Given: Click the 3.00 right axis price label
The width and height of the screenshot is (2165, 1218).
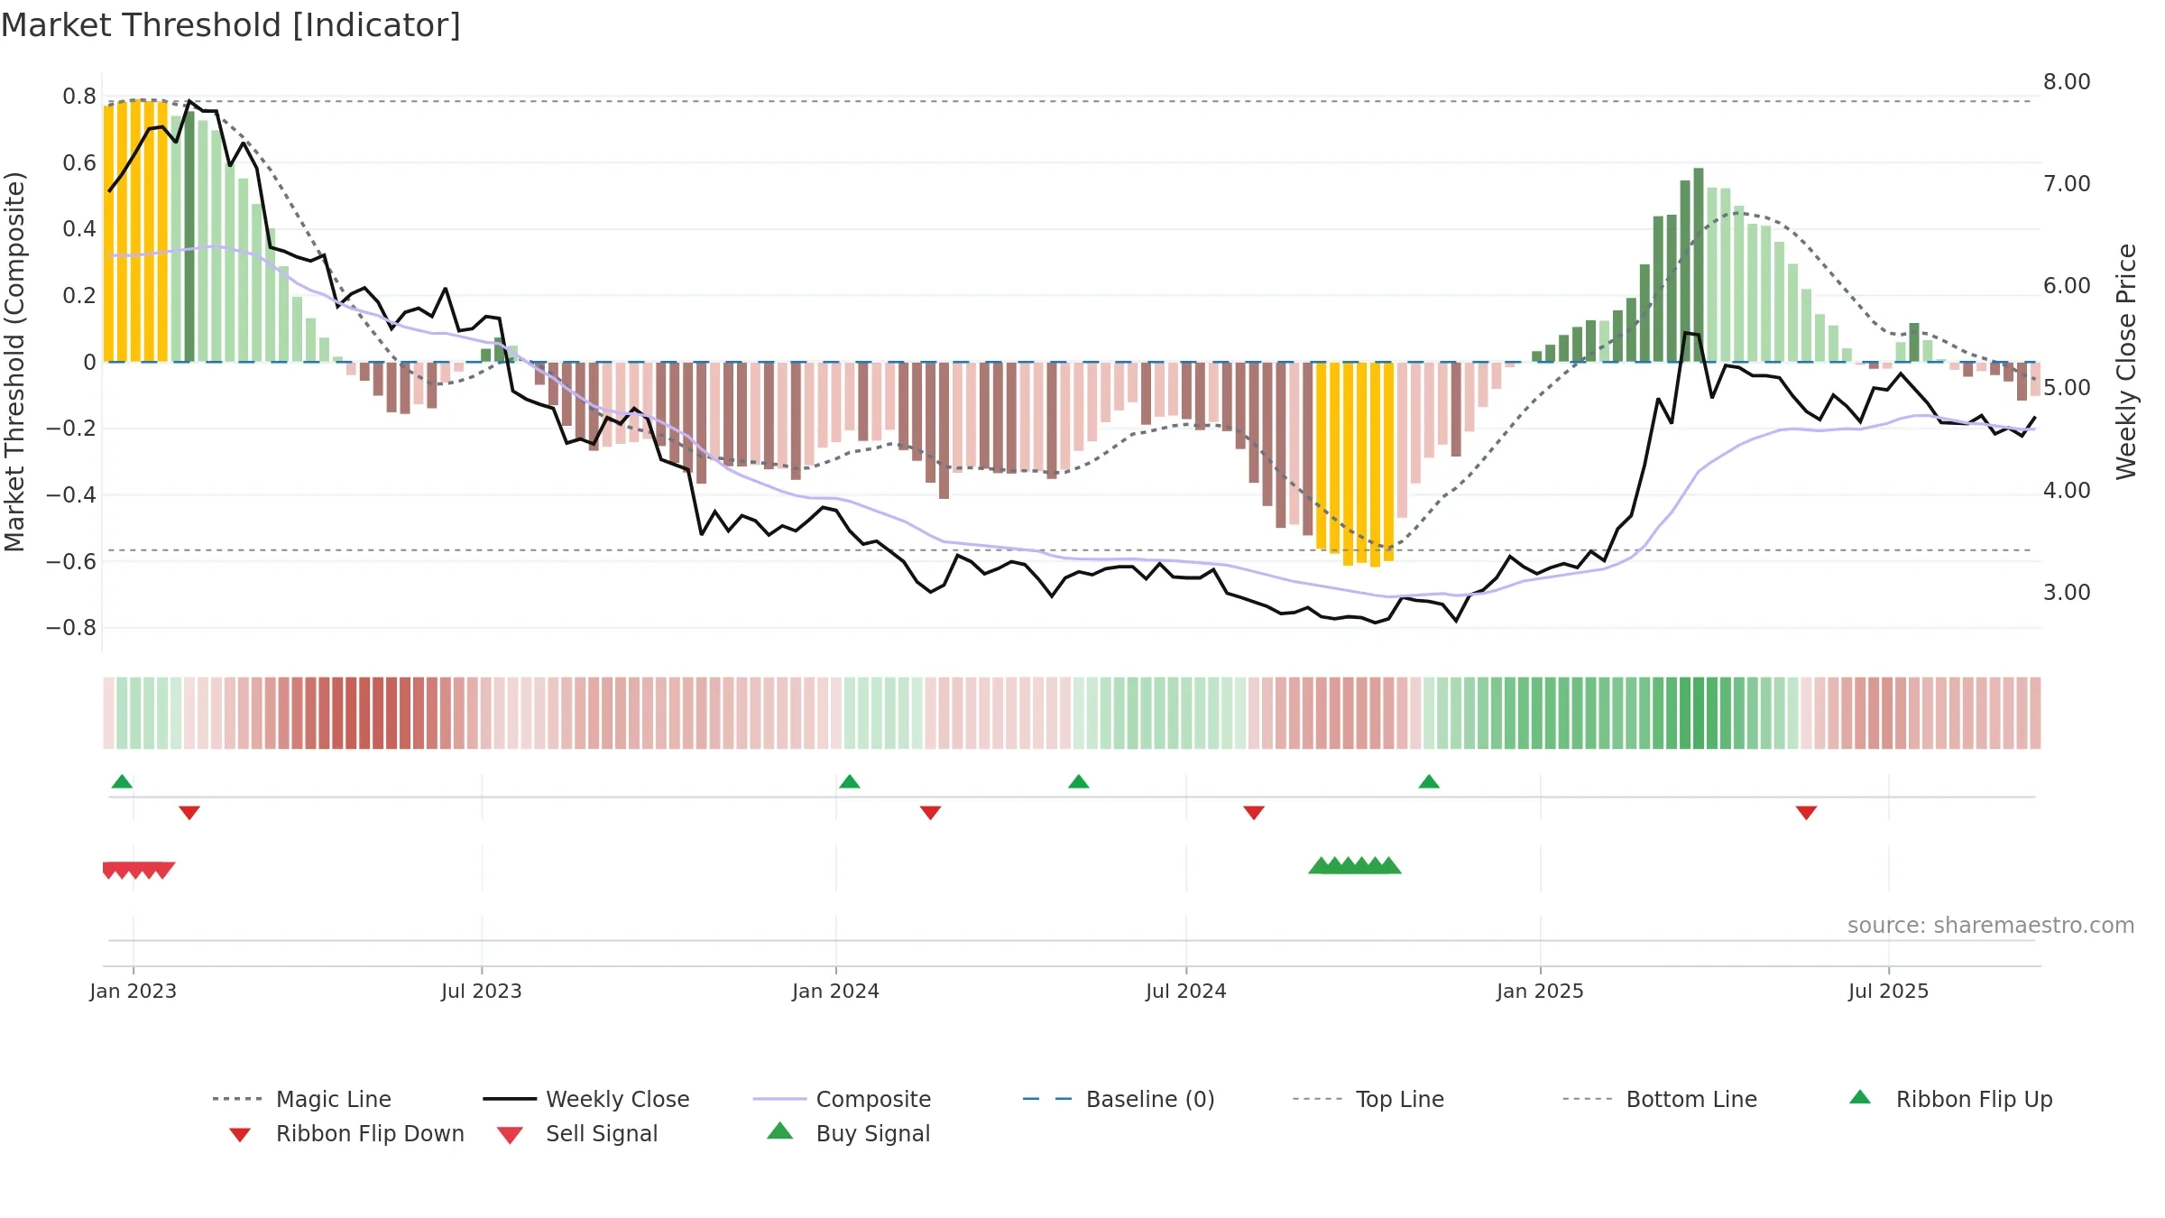Looking at the screenshot, I should pyautogui.click(x=2067, y=593).
